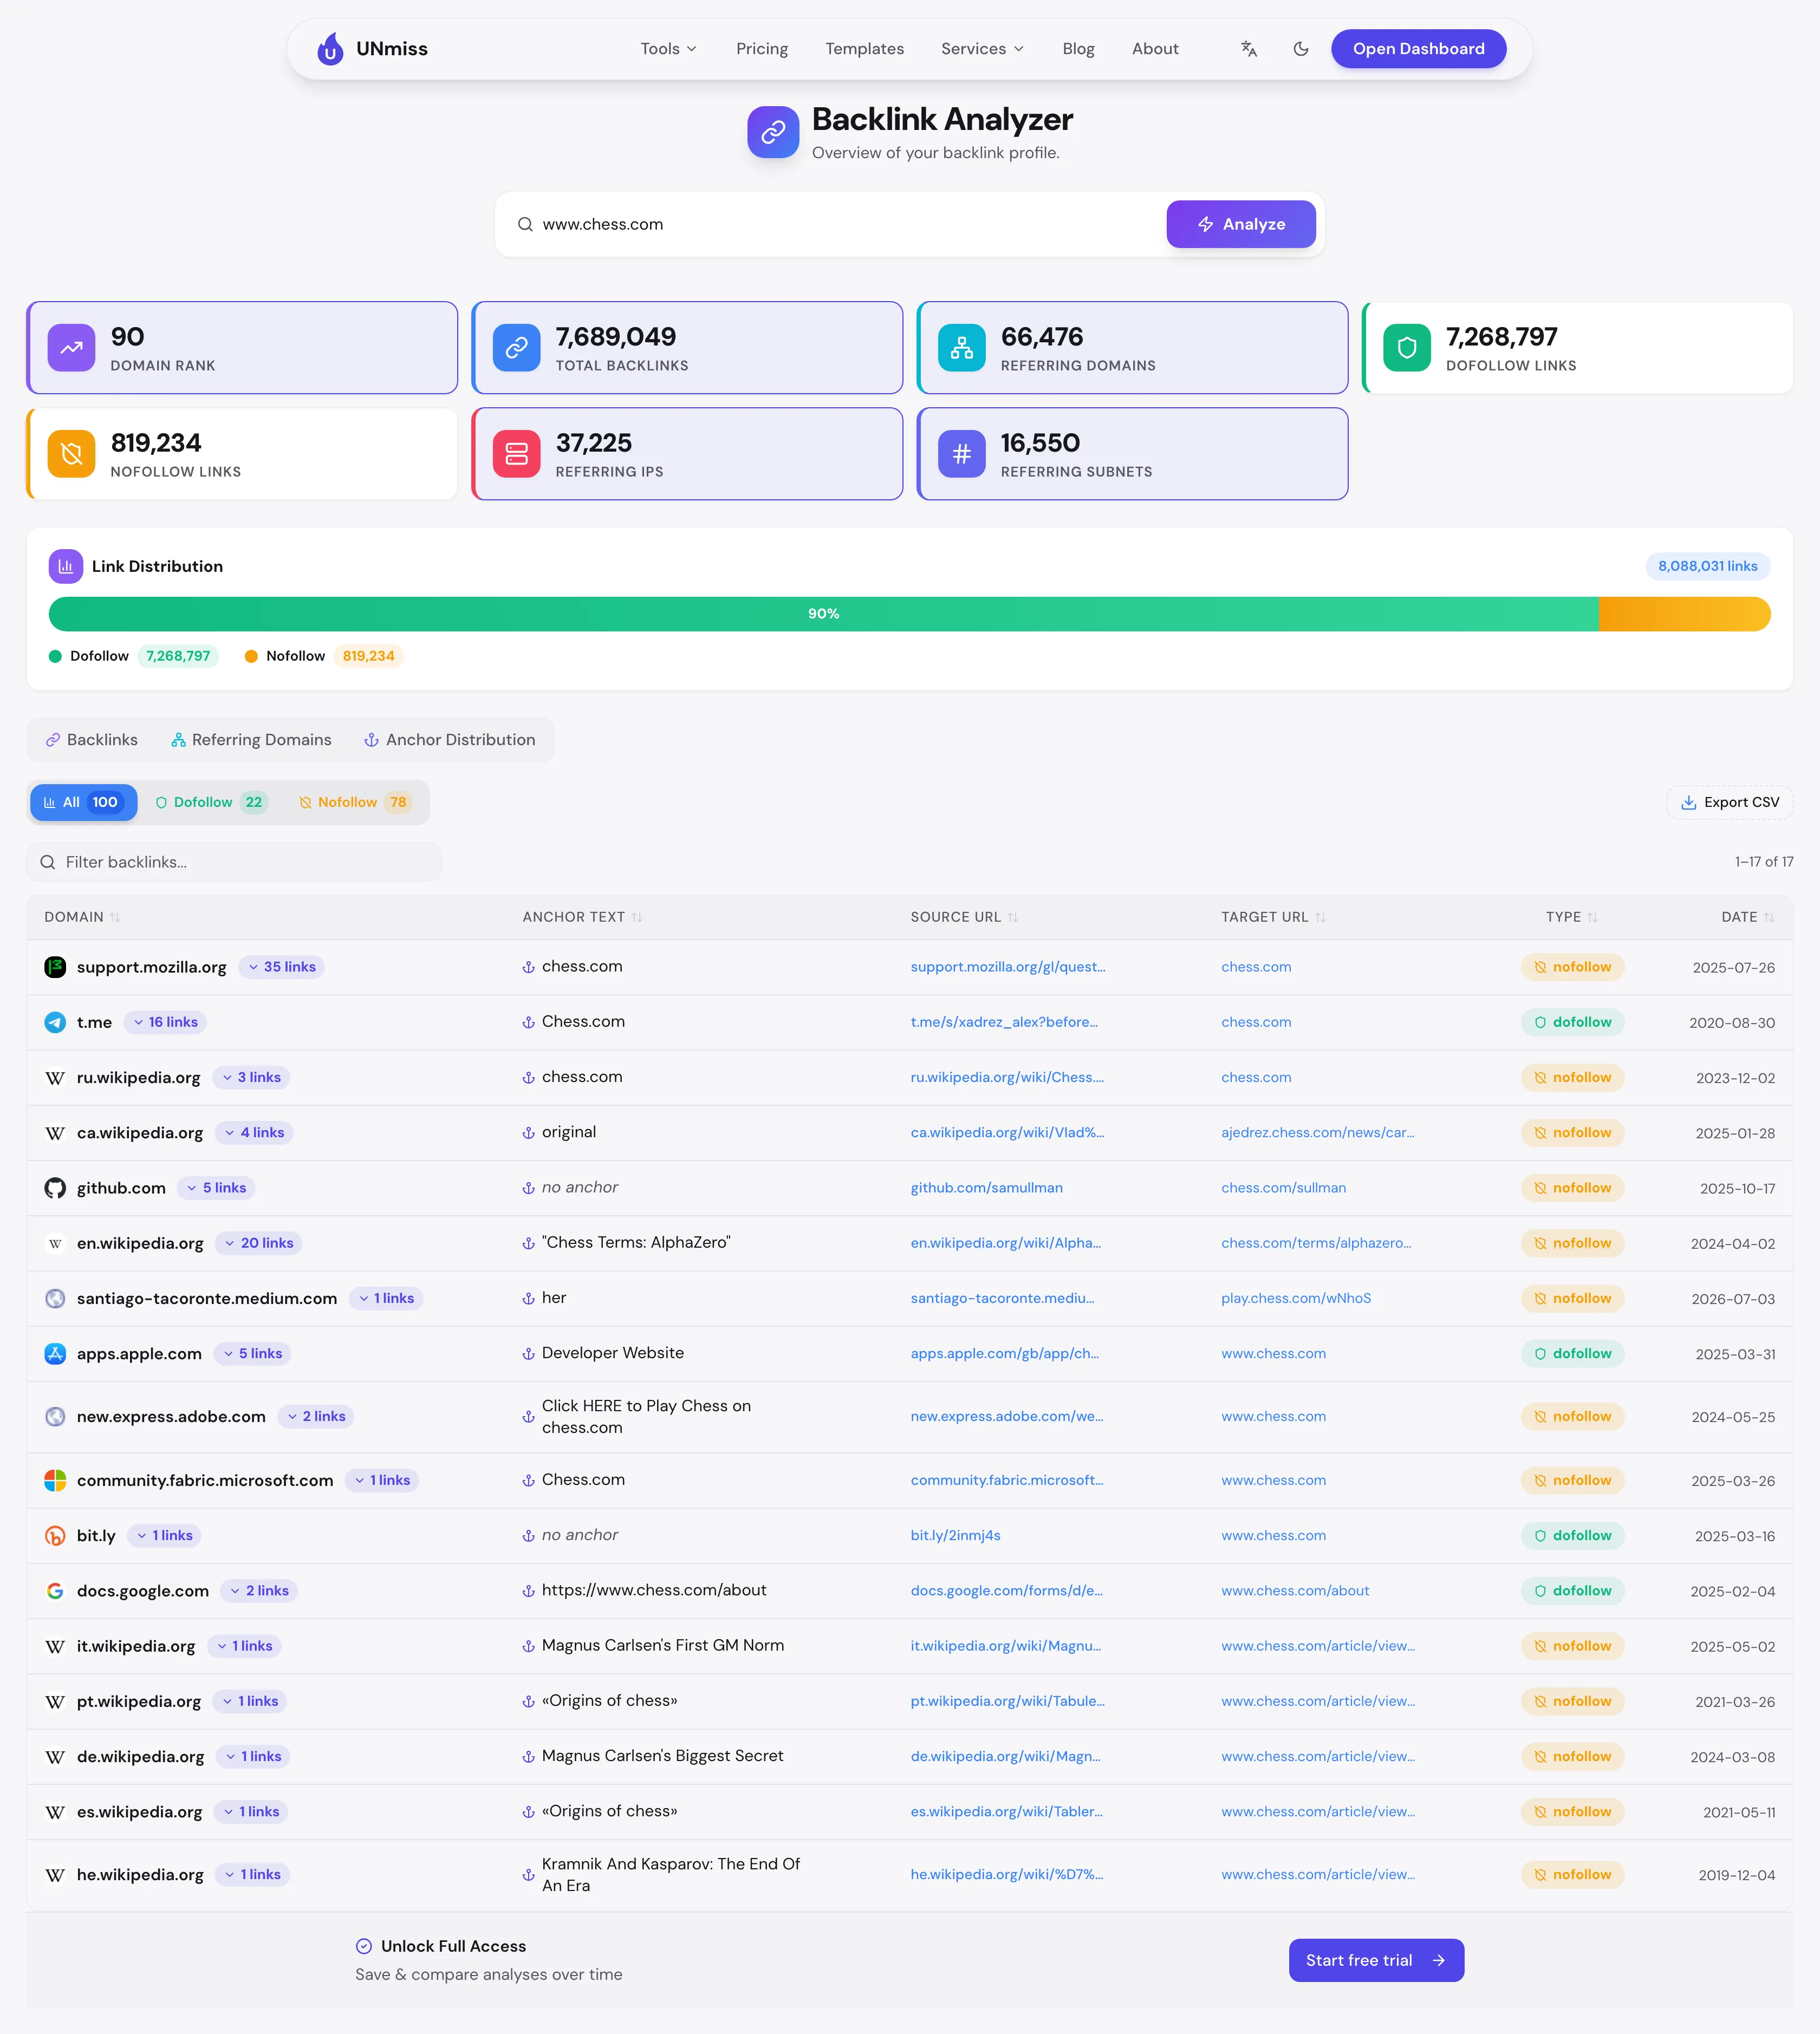Click the Open Dashboard button
The image size is (1820, 2034).
(x=1418, y=48)
